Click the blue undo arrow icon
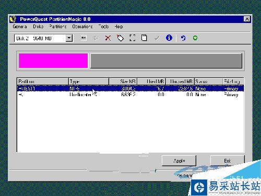 coord(183,38)
